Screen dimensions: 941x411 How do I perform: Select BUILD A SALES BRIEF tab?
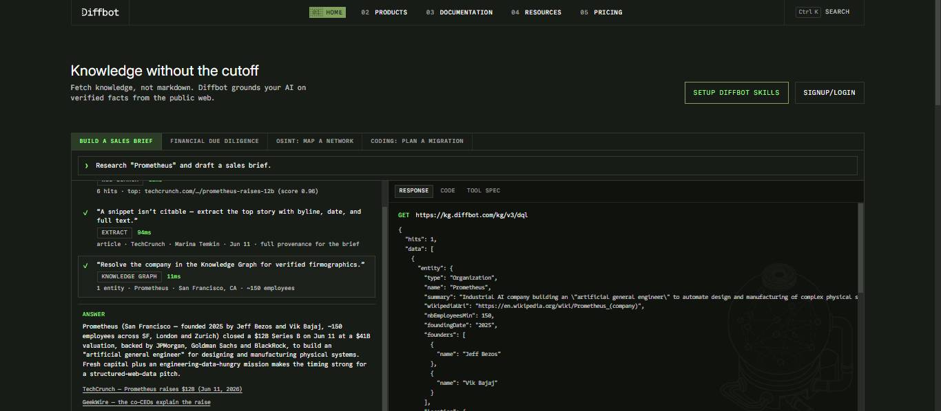tap(116, 141)
